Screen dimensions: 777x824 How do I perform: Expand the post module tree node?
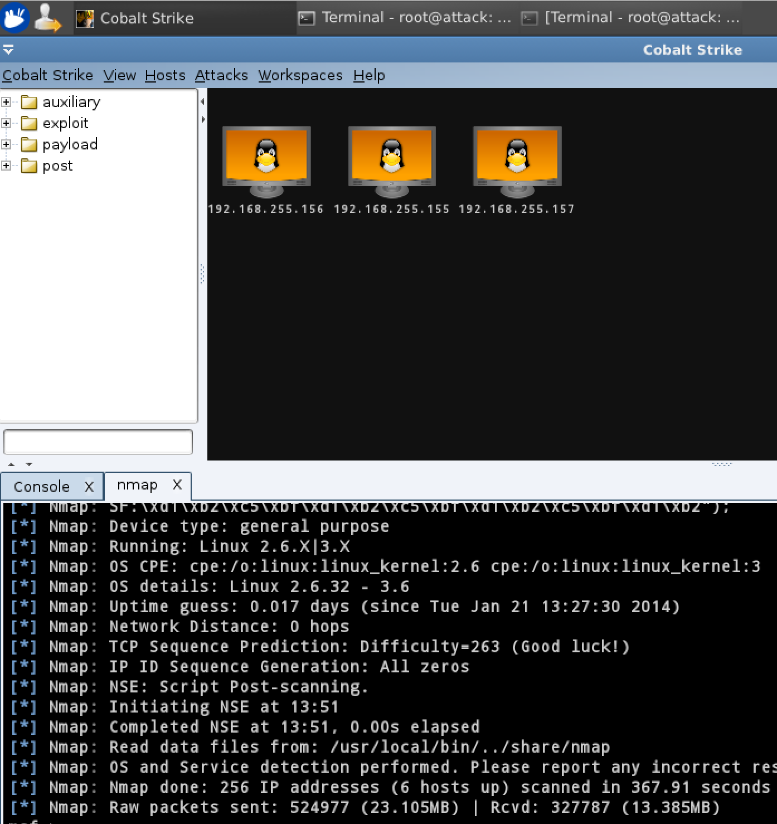point(6,166)
